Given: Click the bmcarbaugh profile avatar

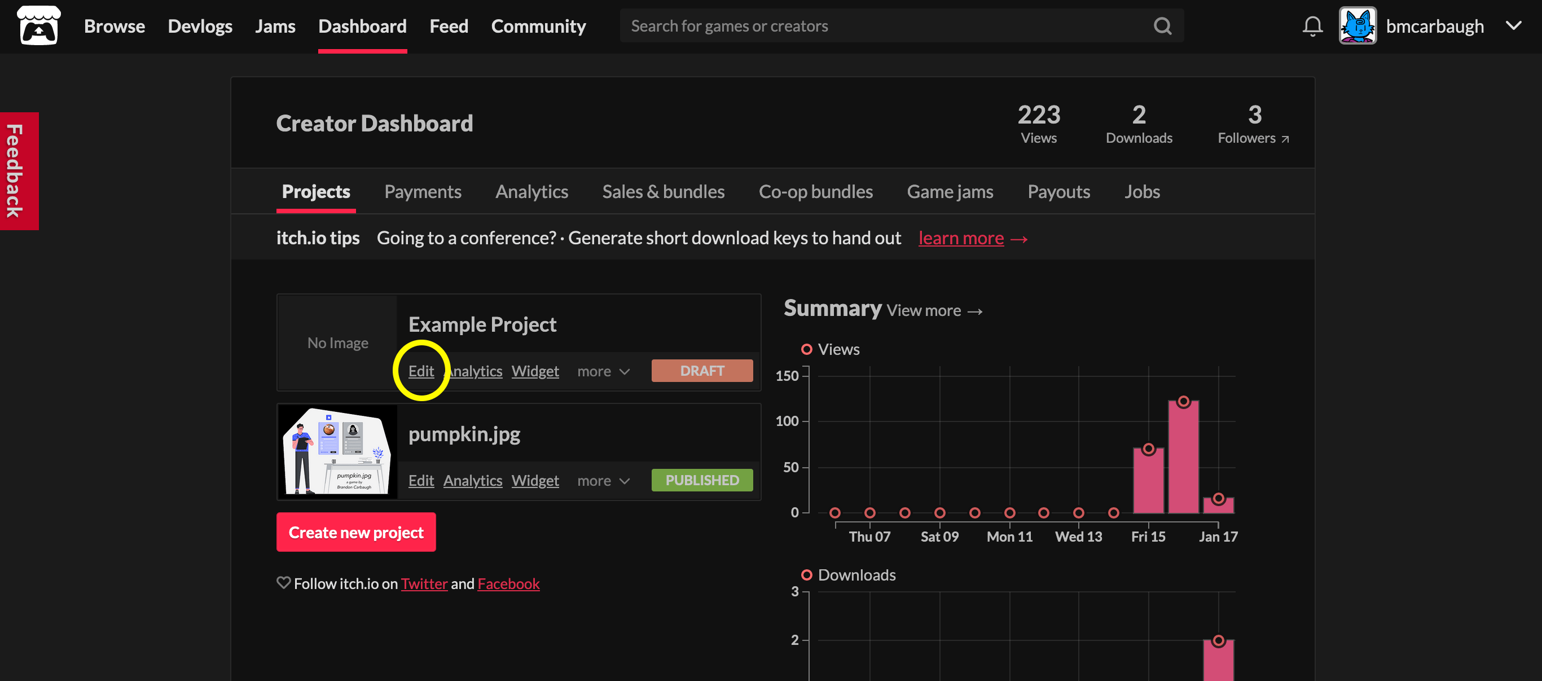Looking at the screenshot, I should 1357,25.
